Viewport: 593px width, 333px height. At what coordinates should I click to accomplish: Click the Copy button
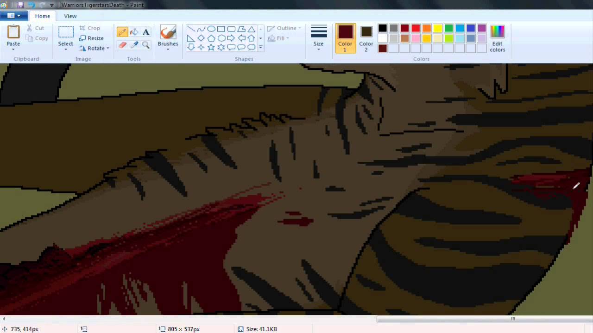click(x=37, y=38)
